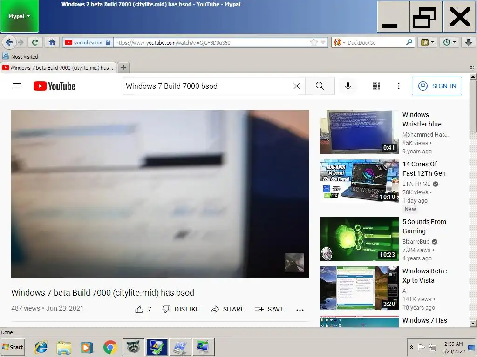Bookmark this page with the star
This screenshot has height=357, width=477.
point(314,42)
